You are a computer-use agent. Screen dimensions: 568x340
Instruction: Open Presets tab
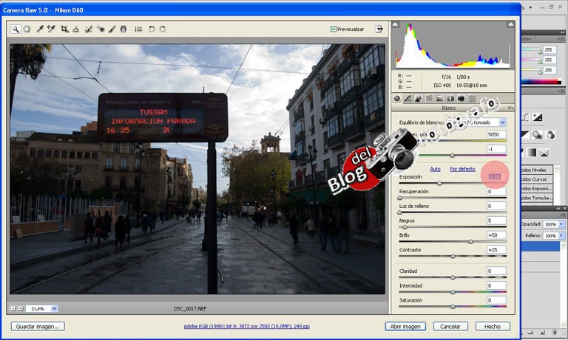point(472,98)
